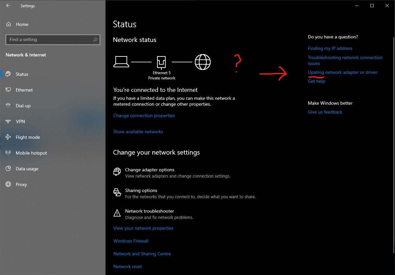Open Upating network adapter or driver link
The image size is (395, 275).
[x=342, y=72]
